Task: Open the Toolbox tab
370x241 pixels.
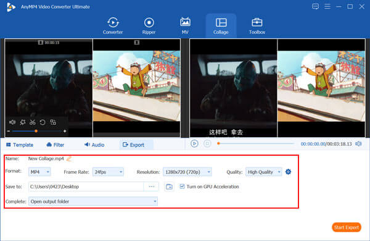Action: (257, 26)
